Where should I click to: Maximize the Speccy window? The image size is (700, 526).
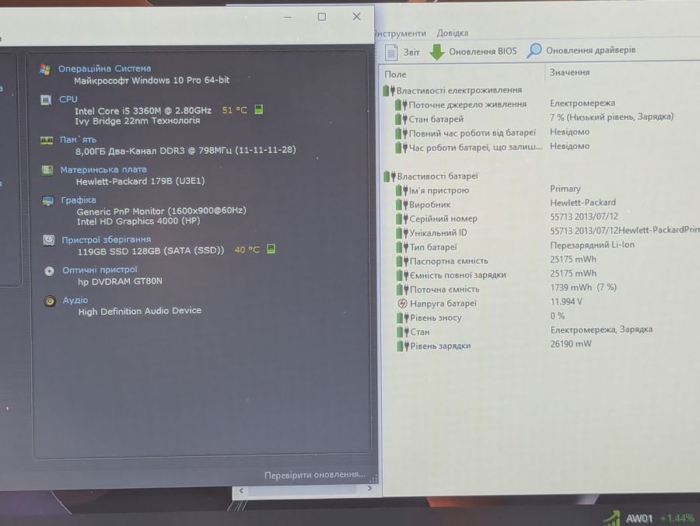pos(321,17)
